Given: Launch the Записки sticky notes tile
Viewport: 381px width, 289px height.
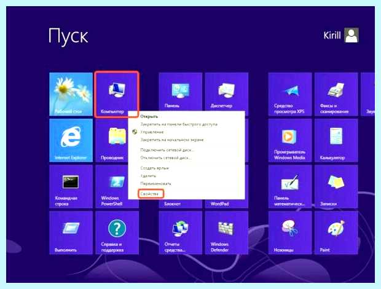Looking at the screenshot, I should pyautogui.click(x=336, y=186).
